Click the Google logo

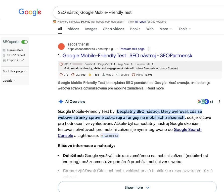pyautogui.click(x=30, y=12)
